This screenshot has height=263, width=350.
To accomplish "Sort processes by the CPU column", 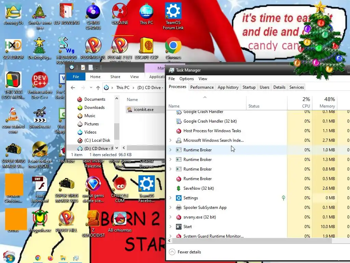I will [300, 103].
